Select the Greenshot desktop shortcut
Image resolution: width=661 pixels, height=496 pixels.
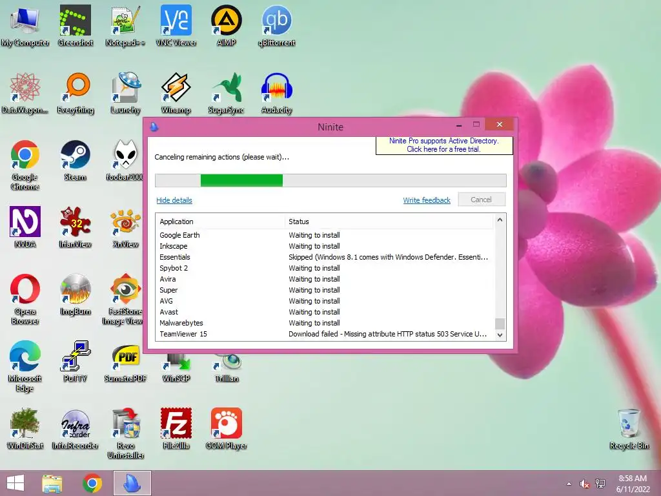(75, 26)
